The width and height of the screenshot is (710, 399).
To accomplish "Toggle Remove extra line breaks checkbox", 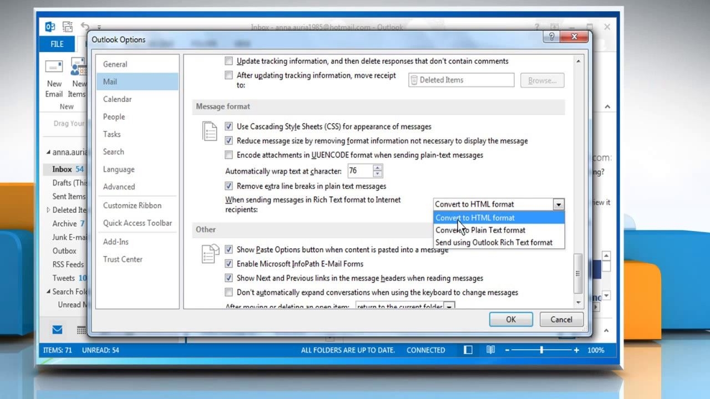I will pyautogui.click(x=229, y=186).
